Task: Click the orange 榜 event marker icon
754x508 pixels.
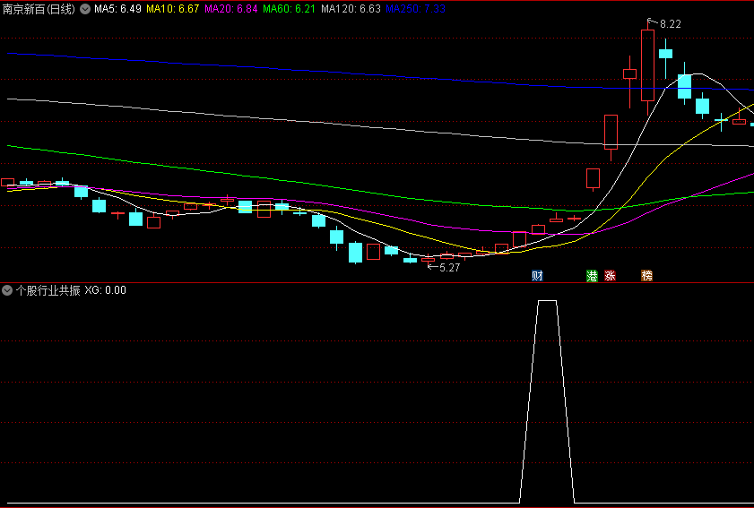Action: click(x=647, y=275)
